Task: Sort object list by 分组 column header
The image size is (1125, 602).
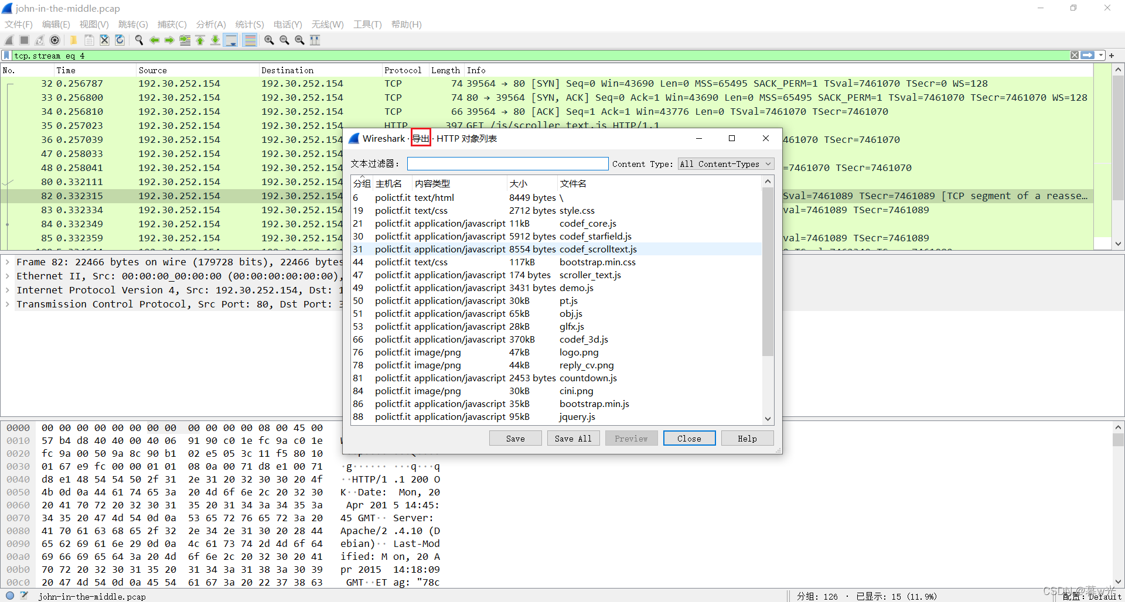Action: [x=362, y=183]
